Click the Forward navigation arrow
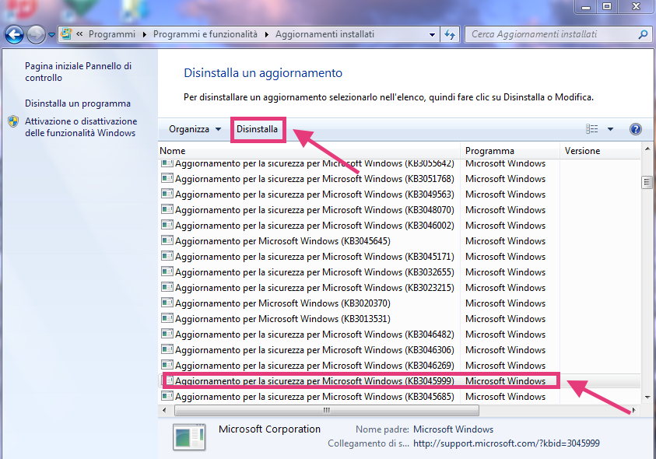This screenshot has width=656, height=459. [36, 34]
